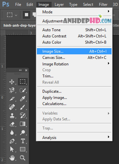Open the Trim dialog
The image size is (119, 164).
tap(74, 76)
